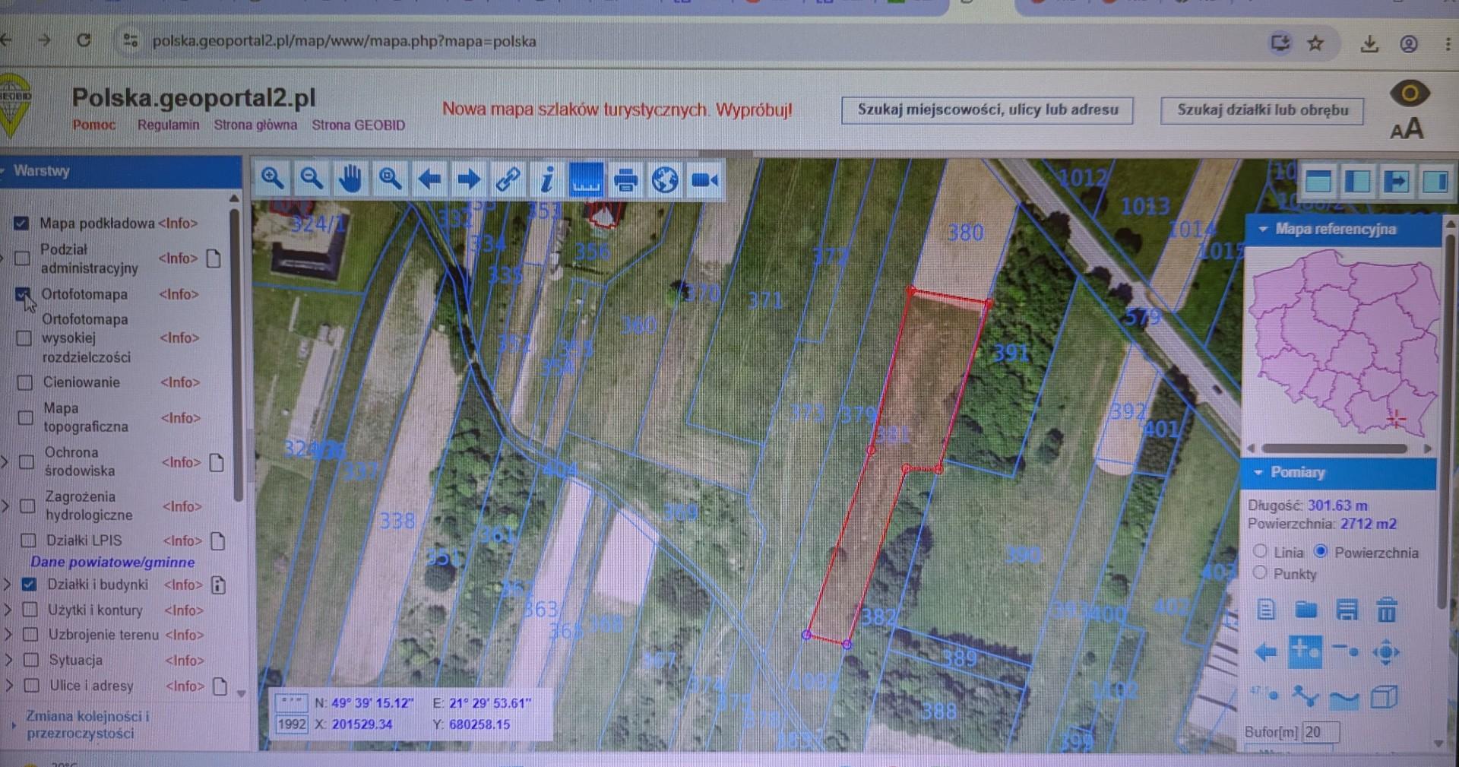The height and width of the screenshot is (767, 1459).
Task: Open the Pomoc link
Action: 94,125
